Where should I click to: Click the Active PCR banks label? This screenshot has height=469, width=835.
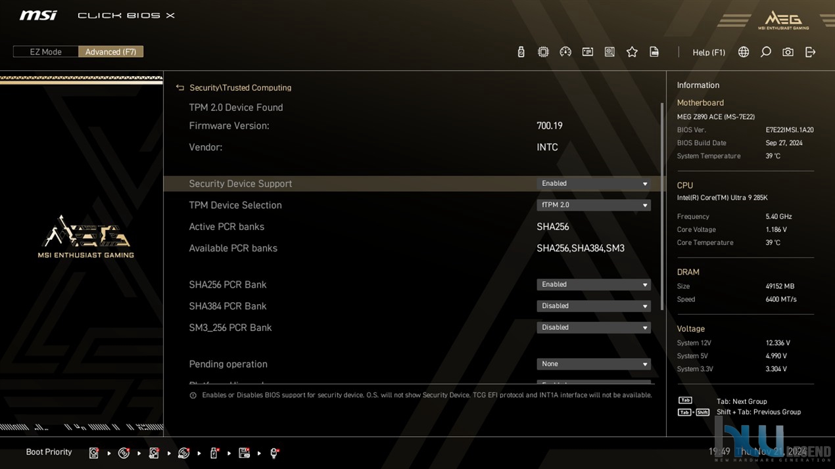(226, 227)
